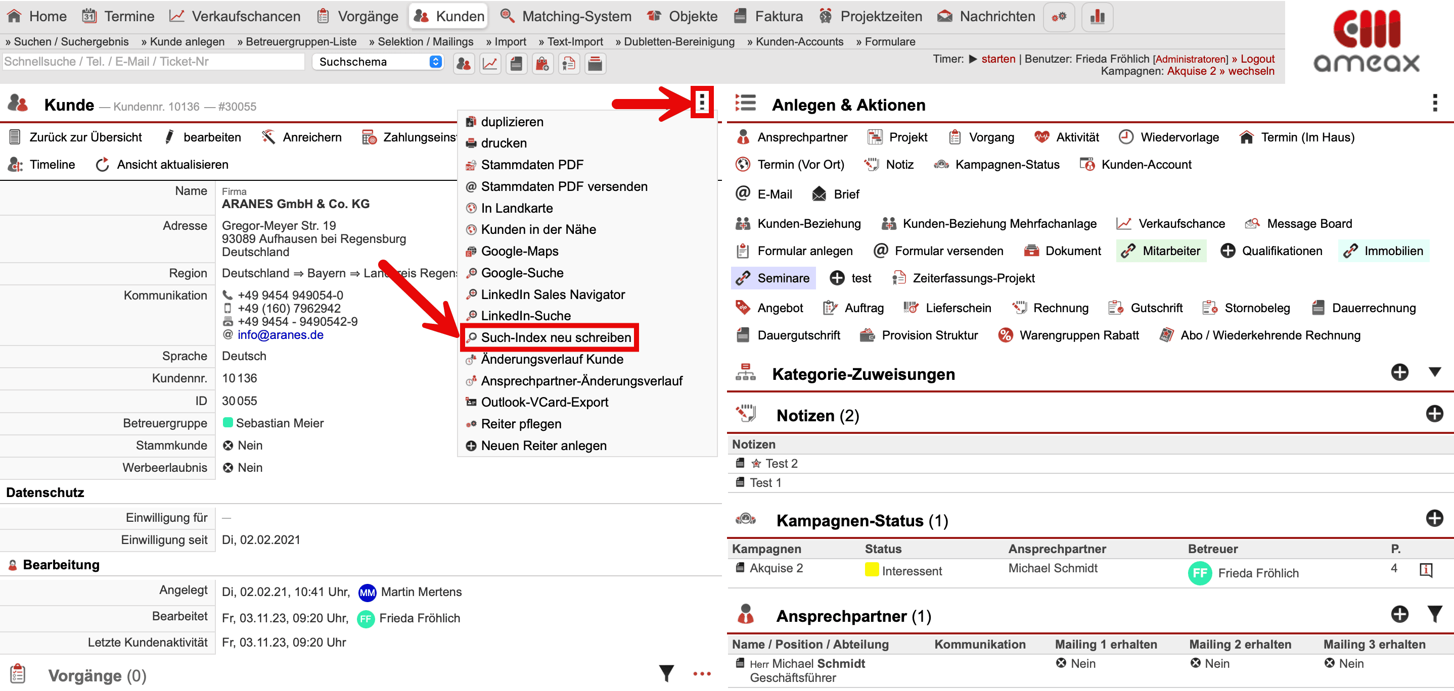Open the Vorgänge three-dot more options
Image resolution: width=1454 pixels, height=691 pixels.
coord(702,673)
